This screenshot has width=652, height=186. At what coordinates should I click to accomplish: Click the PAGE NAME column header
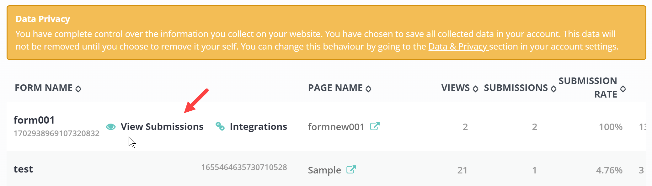[x=335, y=88]
